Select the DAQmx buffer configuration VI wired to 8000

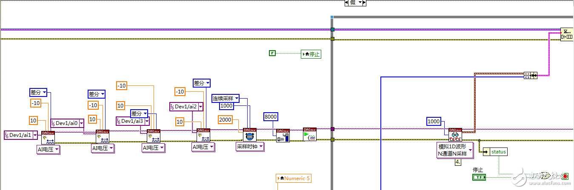(283, 136)
